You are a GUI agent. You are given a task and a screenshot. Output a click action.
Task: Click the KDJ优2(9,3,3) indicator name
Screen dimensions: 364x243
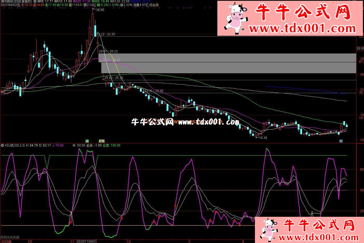(x=15, y=145)
